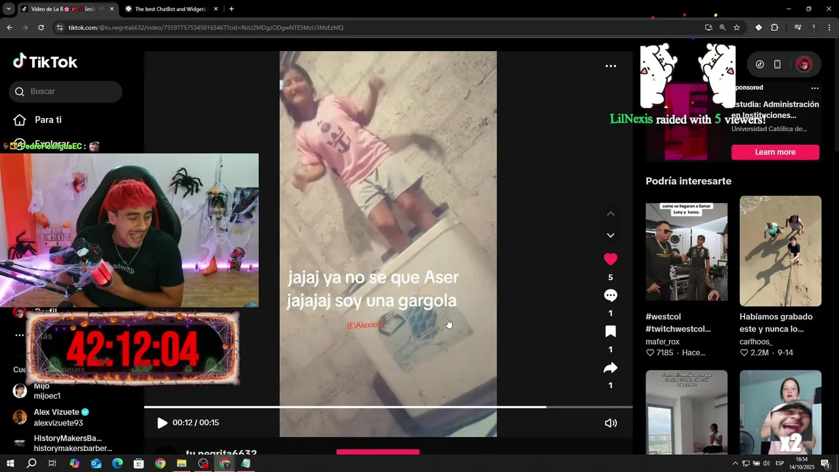Open the media control music-list icon
Screen dimensions: 839x472
[798, 28]
